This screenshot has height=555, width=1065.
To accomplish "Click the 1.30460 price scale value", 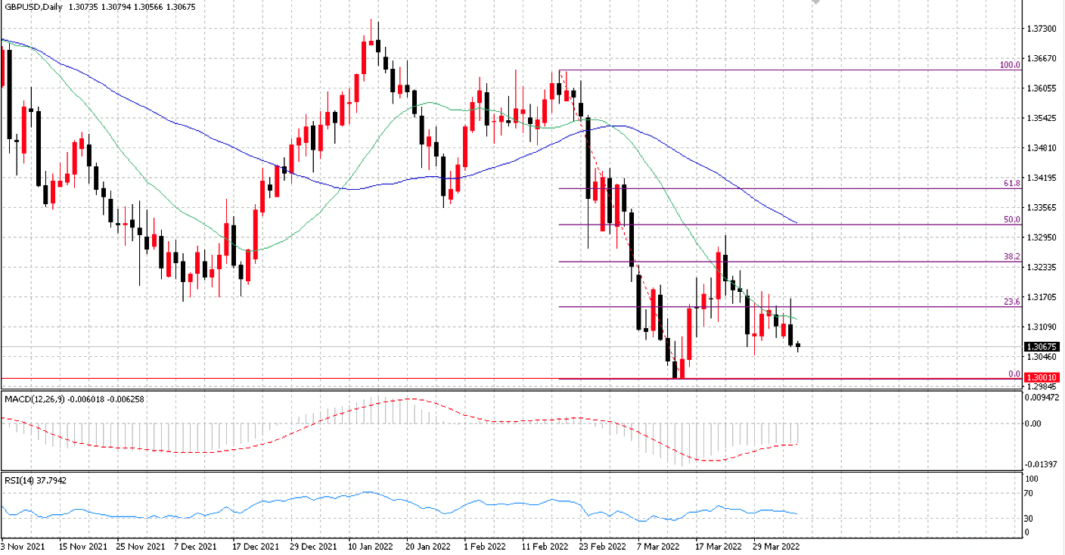I will click(x=1042, y=357).
